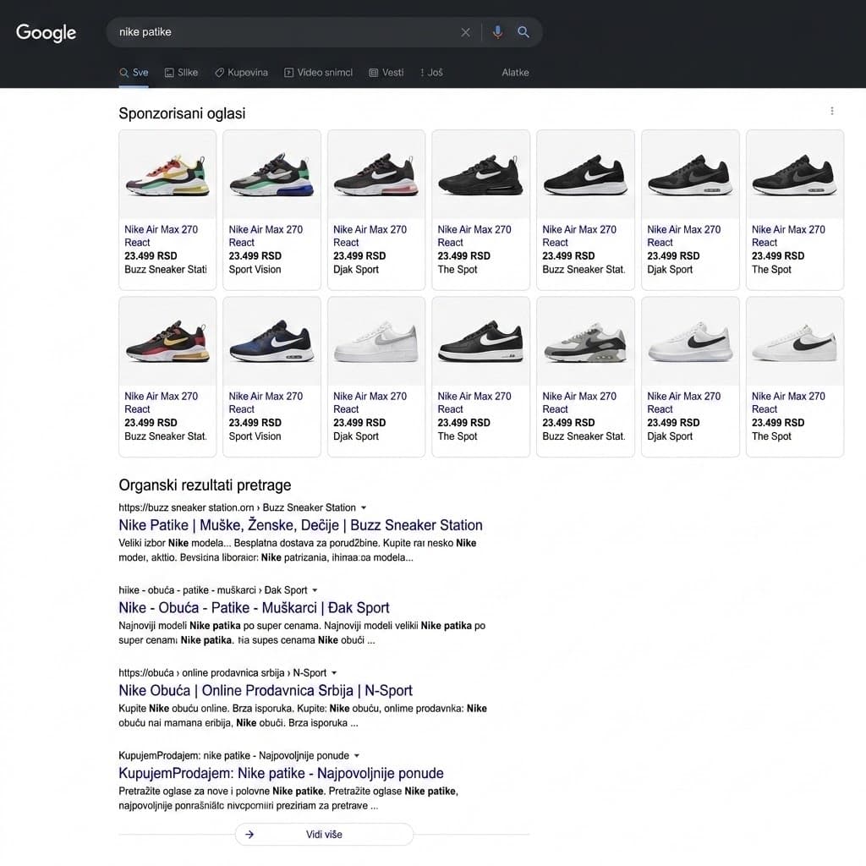866x866 pixels.
Task: Click the black high sneaker image, first row The Spot middle card
Action: pos(480,175)
